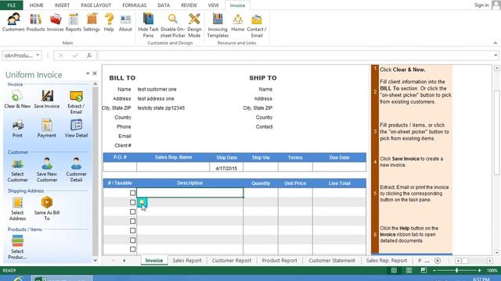Click View Detail in task pane
The image size is (501, 281).
click(76, 128)
